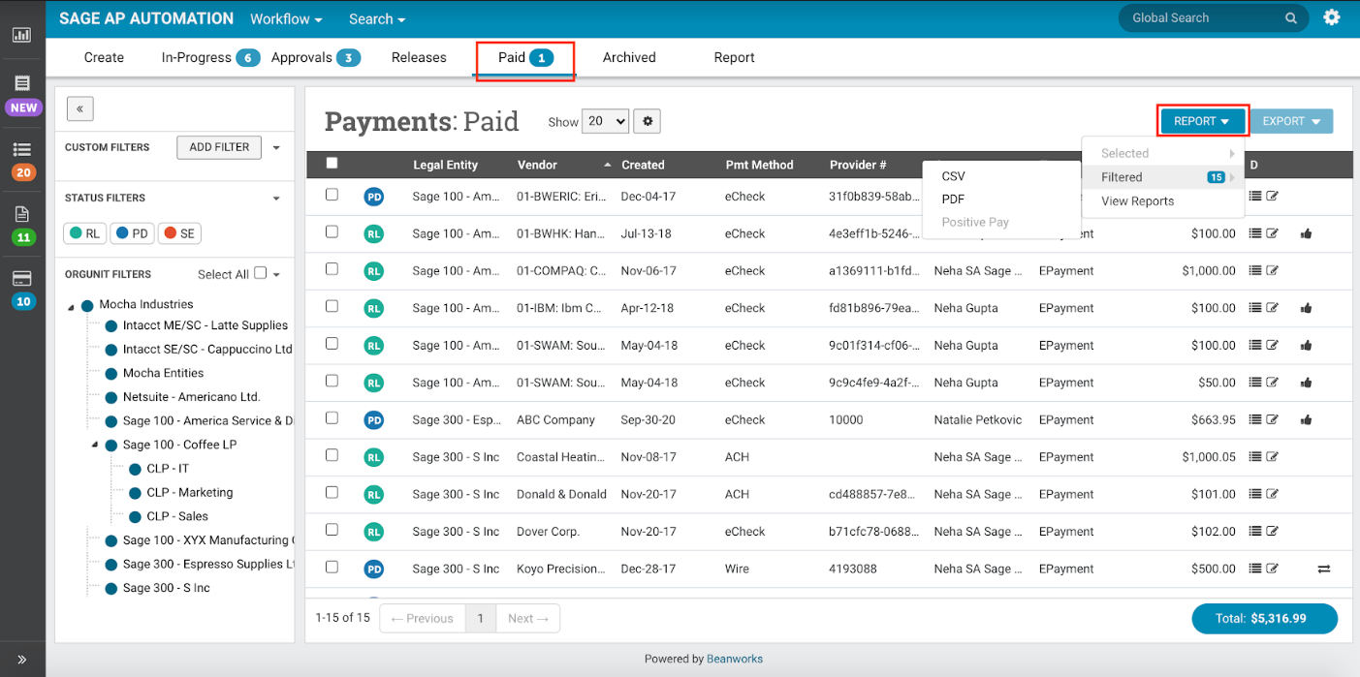Check the 01-IBM payment row checkbox
Screen dimensions: 1360x677
pyautogui.click(x=332, y=306)
